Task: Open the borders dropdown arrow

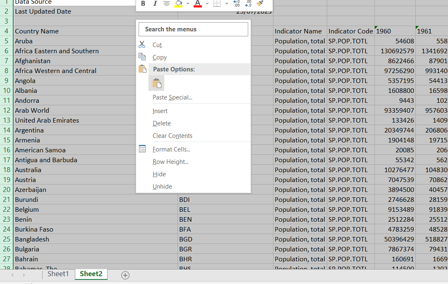Action: 227,4
